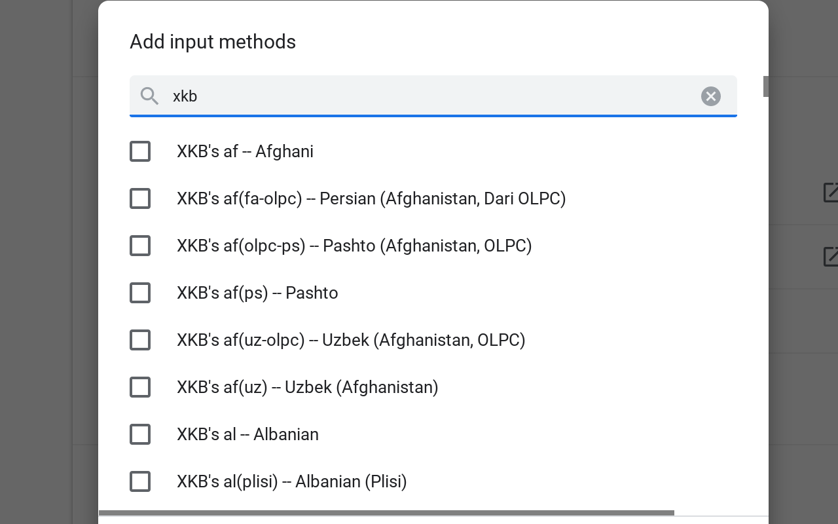Click the Add input methods heading
Image resolution: width=838 pixels, height=524 pixels.
click(x=213, y=42)
